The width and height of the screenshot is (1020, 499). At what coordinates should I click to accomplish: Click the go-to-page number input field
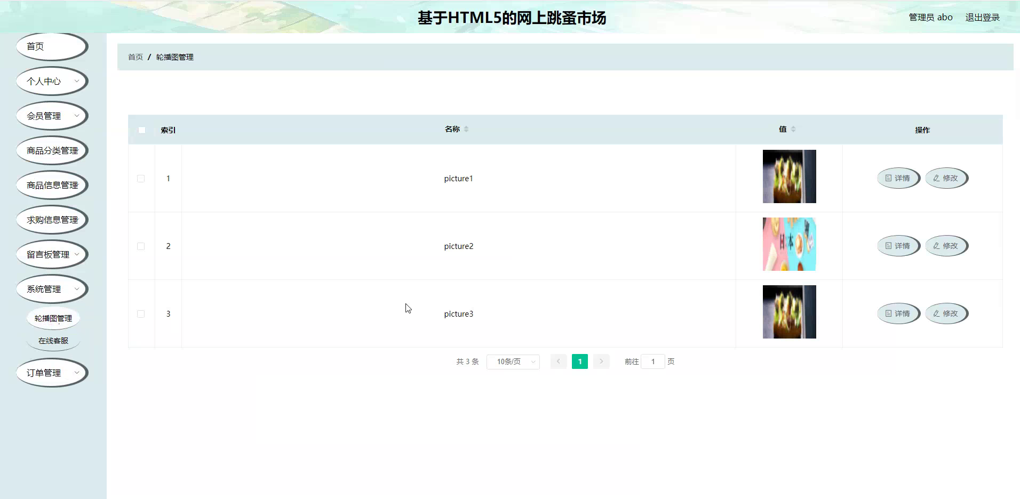(653, 361)
